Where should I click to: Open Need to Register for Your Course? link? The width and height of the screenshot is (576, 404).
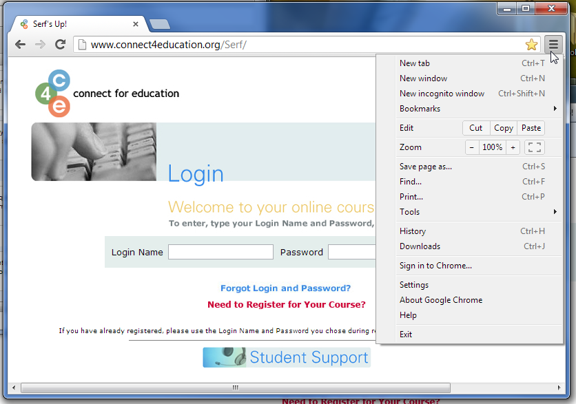click(x=287, y=305)
